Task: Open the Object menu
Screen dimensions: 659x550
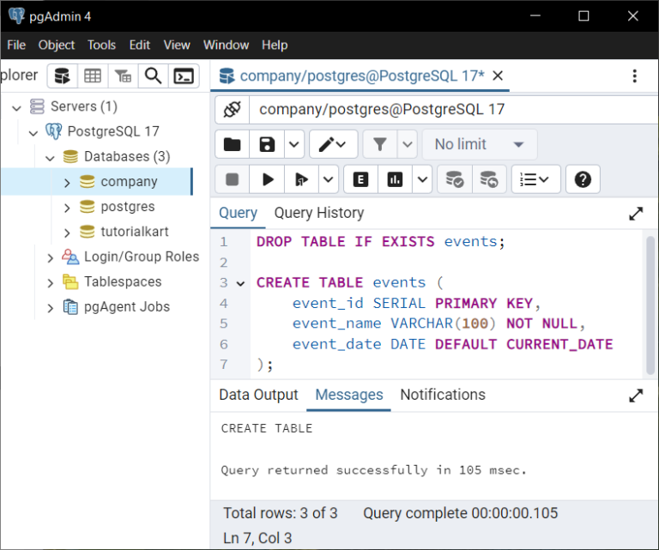Action: (x=57, y=45)
